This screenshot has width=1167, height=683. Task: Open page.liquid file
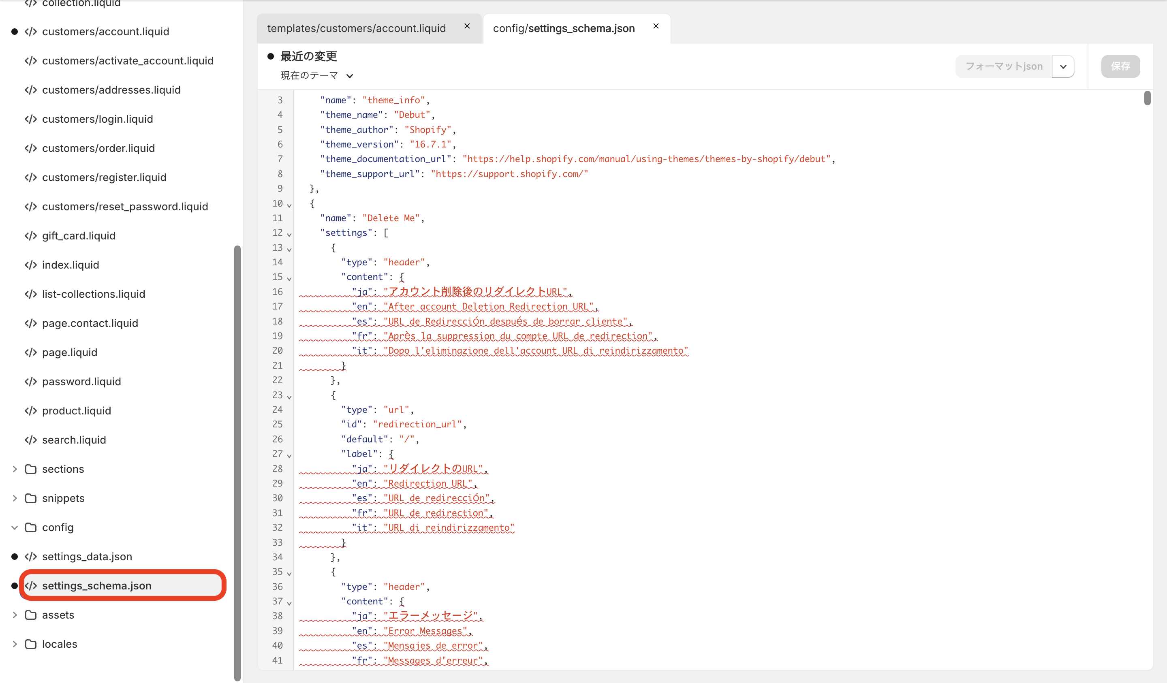coord(69,352)
